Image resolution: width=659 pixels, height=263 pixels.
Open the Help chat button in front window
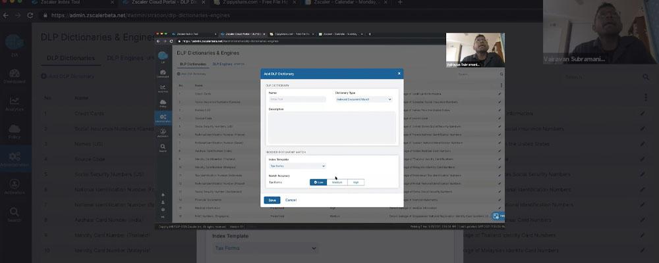[x=498, y=216]
